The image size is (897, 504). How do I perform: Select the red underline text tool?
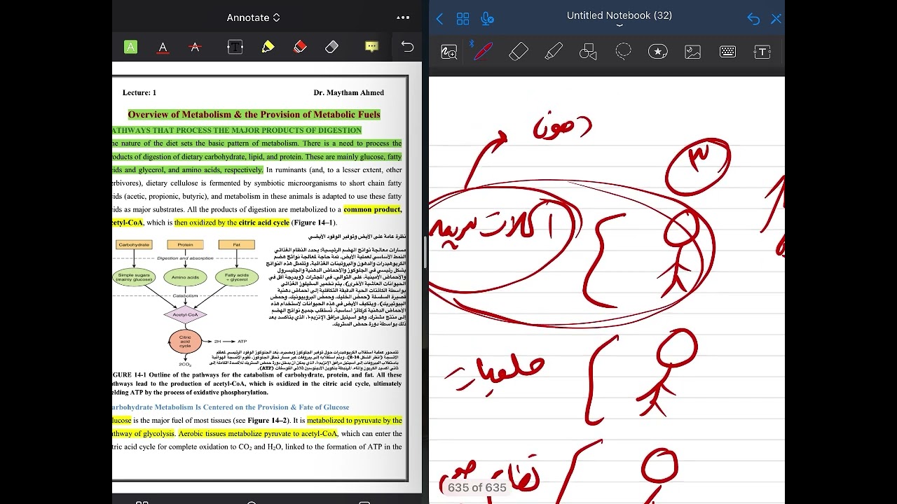[x=163, y=47]
